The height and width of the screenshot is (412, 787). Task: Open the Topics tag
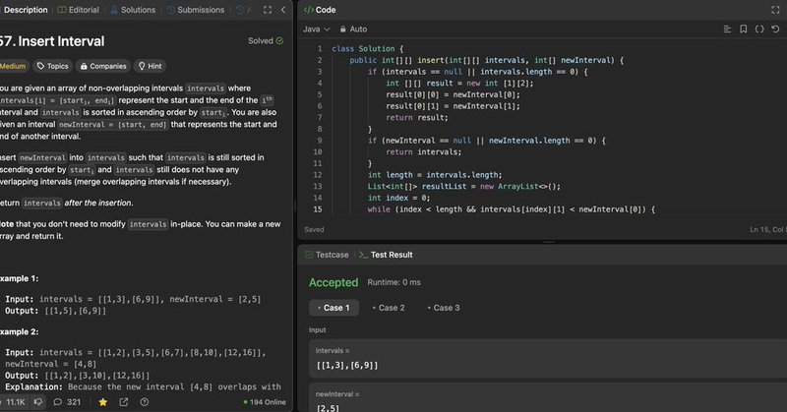pyautogui.click(x=52, y=66)
